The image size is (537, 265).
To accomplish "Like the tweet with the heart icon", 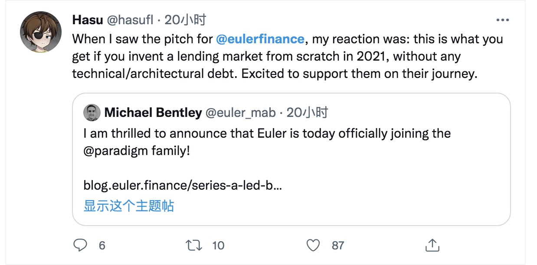I will pyautogui.click(x=313, y=246).
